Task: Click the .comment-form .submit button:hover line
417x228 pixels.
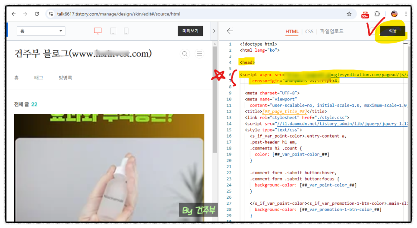Action: pyautogui.click(x=294, y=173)
